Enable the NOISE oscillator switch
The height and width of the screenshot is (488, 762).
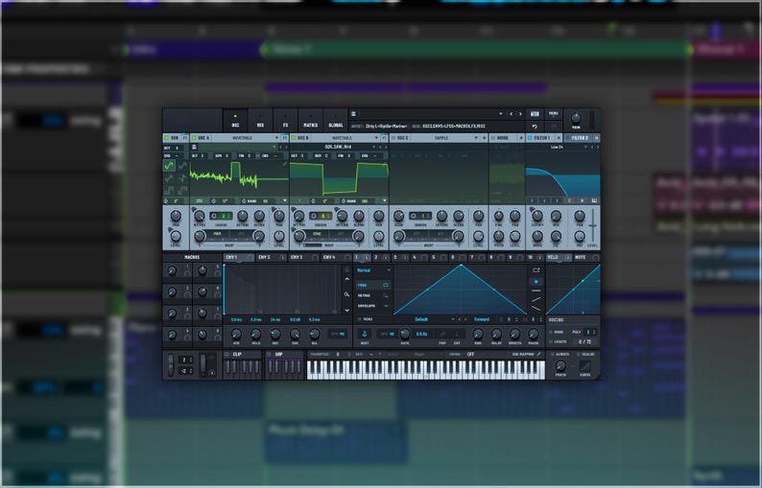pyautogui.click(x=492, y=138)
